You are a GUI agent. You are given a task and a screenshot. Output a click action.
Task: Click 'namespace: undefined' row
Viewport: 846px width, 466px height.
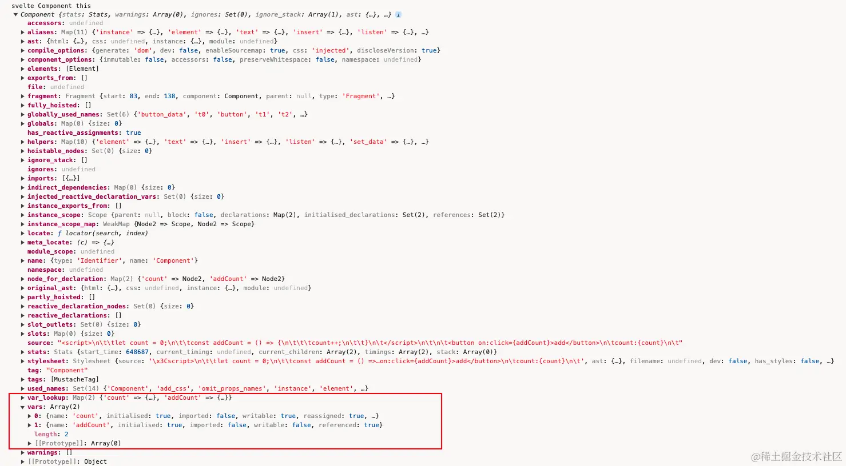tap(65, 270)
